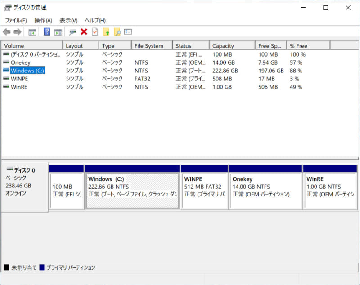The width and height of the screenshot is (360, 285).
Task: Click the Forward arrow toolbar icon
Action: [x=18, y=32]
